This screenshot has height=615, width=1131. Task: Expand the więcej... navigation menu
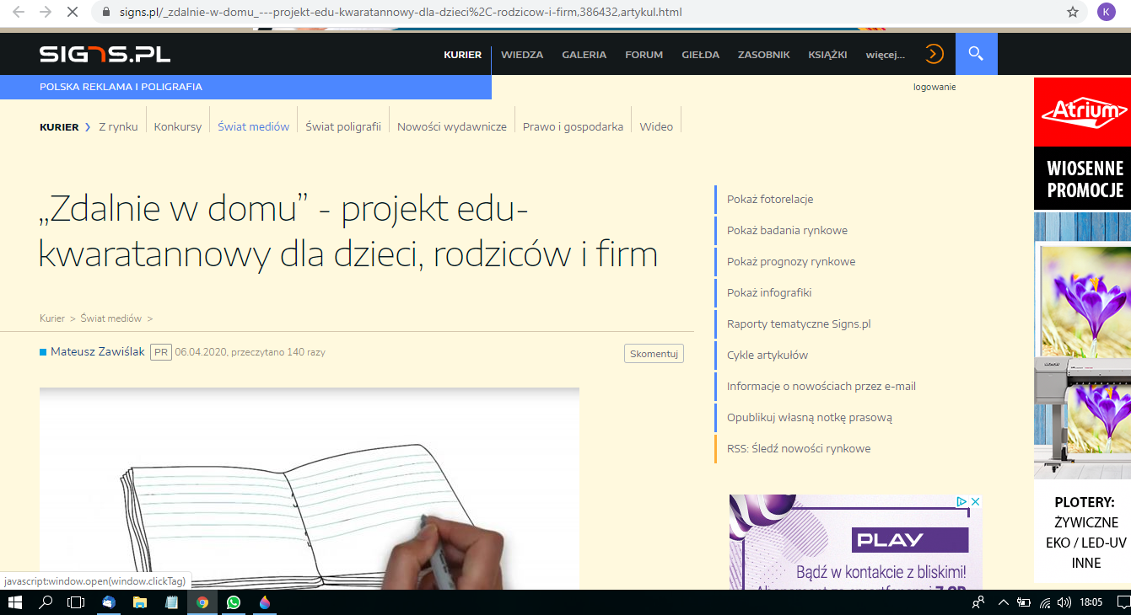[885, 55]
